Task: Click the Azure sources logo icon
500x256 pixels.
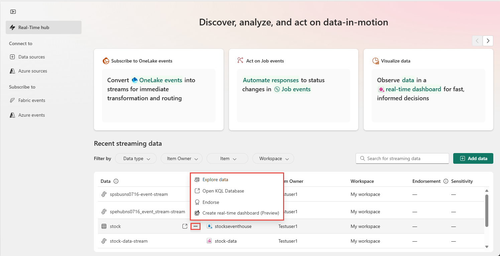Action: [x=12, y=71]
